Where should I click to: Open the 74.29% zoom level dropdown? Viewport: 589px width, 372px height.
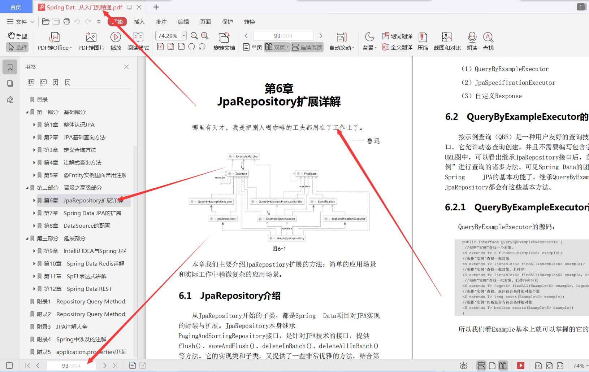184,36
